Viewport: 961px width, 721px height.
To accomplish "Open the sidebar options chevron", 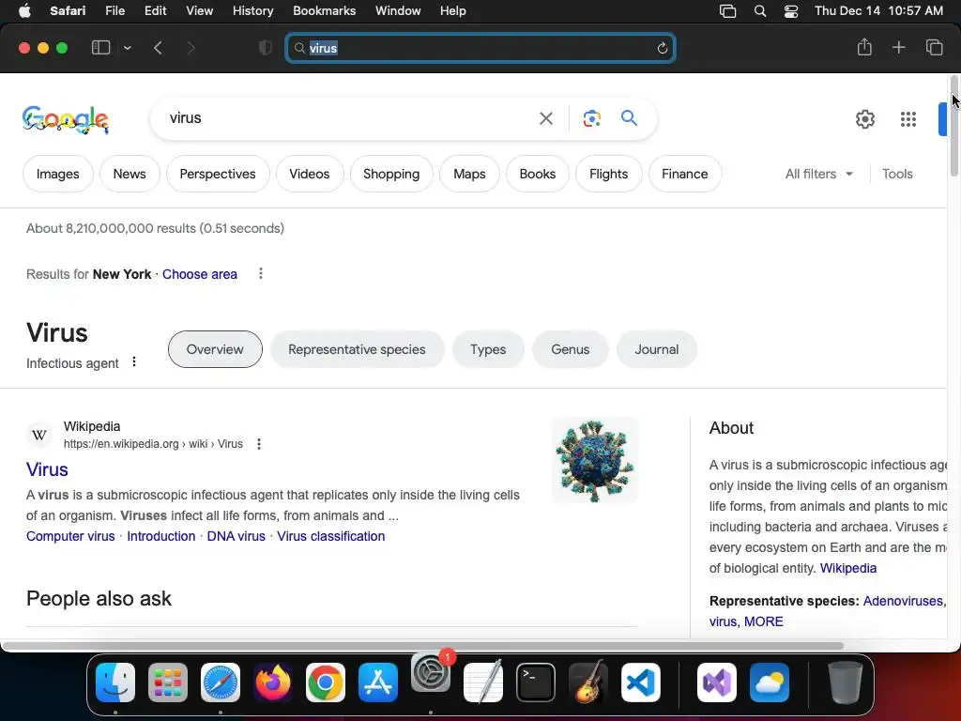I will tap(127, 48).
